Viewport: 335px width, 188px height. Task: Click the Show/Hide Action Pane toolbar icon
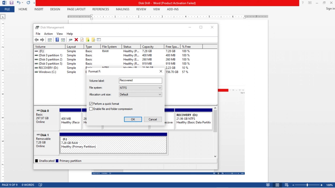(63, 40)
